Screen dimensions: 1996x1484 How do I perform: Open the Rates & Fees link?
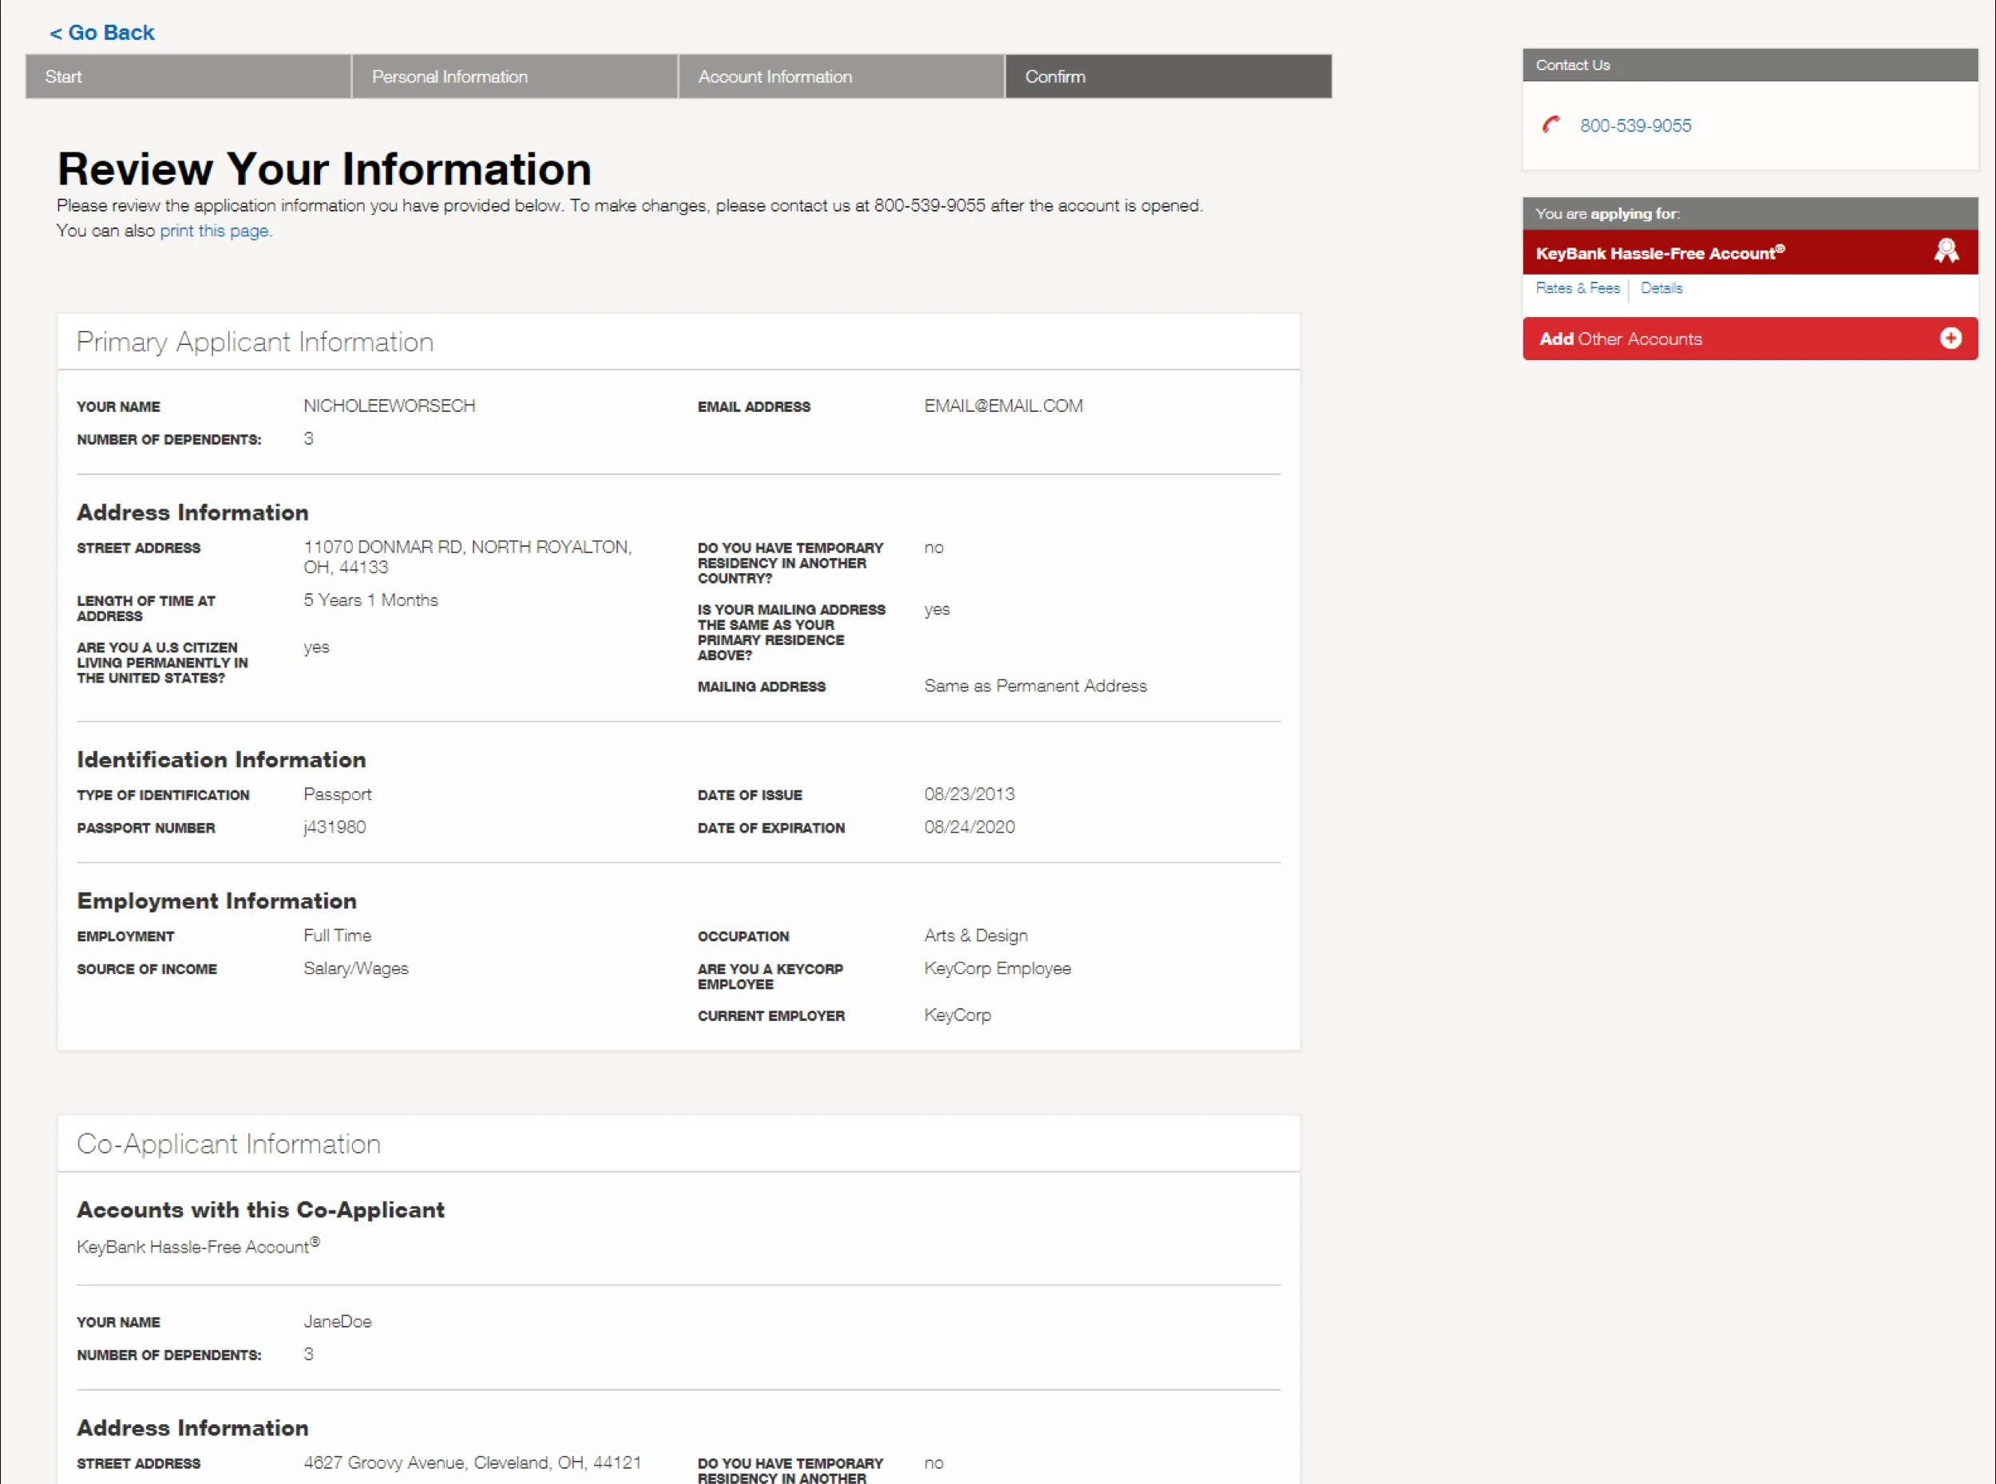tap(1578, 288)
